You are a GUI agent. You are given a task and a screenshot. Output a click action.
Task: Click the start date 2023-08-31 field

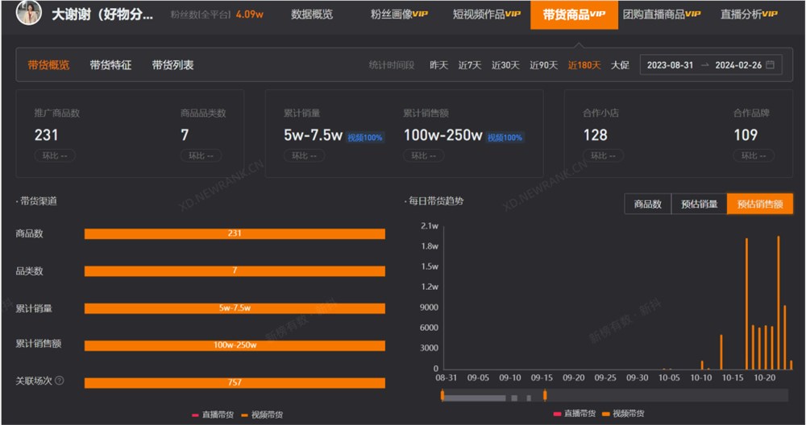[x=670, y=65]
